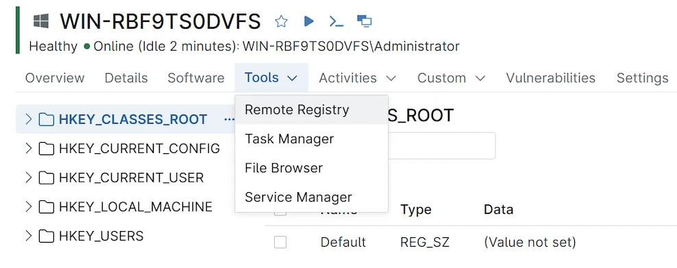Expand the HKEY_USERS tree node
The height and width of the screenshot is (268, 677).
click(x=29, y=236)
